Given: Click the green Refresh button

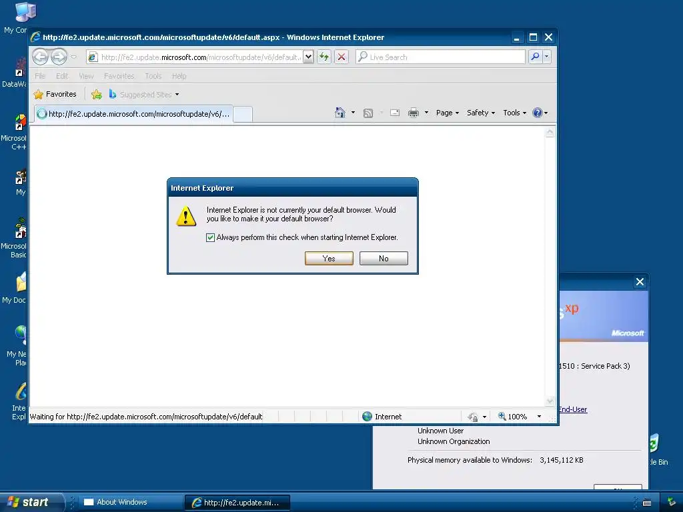Looking at the screenshot, I should point(324,57).
